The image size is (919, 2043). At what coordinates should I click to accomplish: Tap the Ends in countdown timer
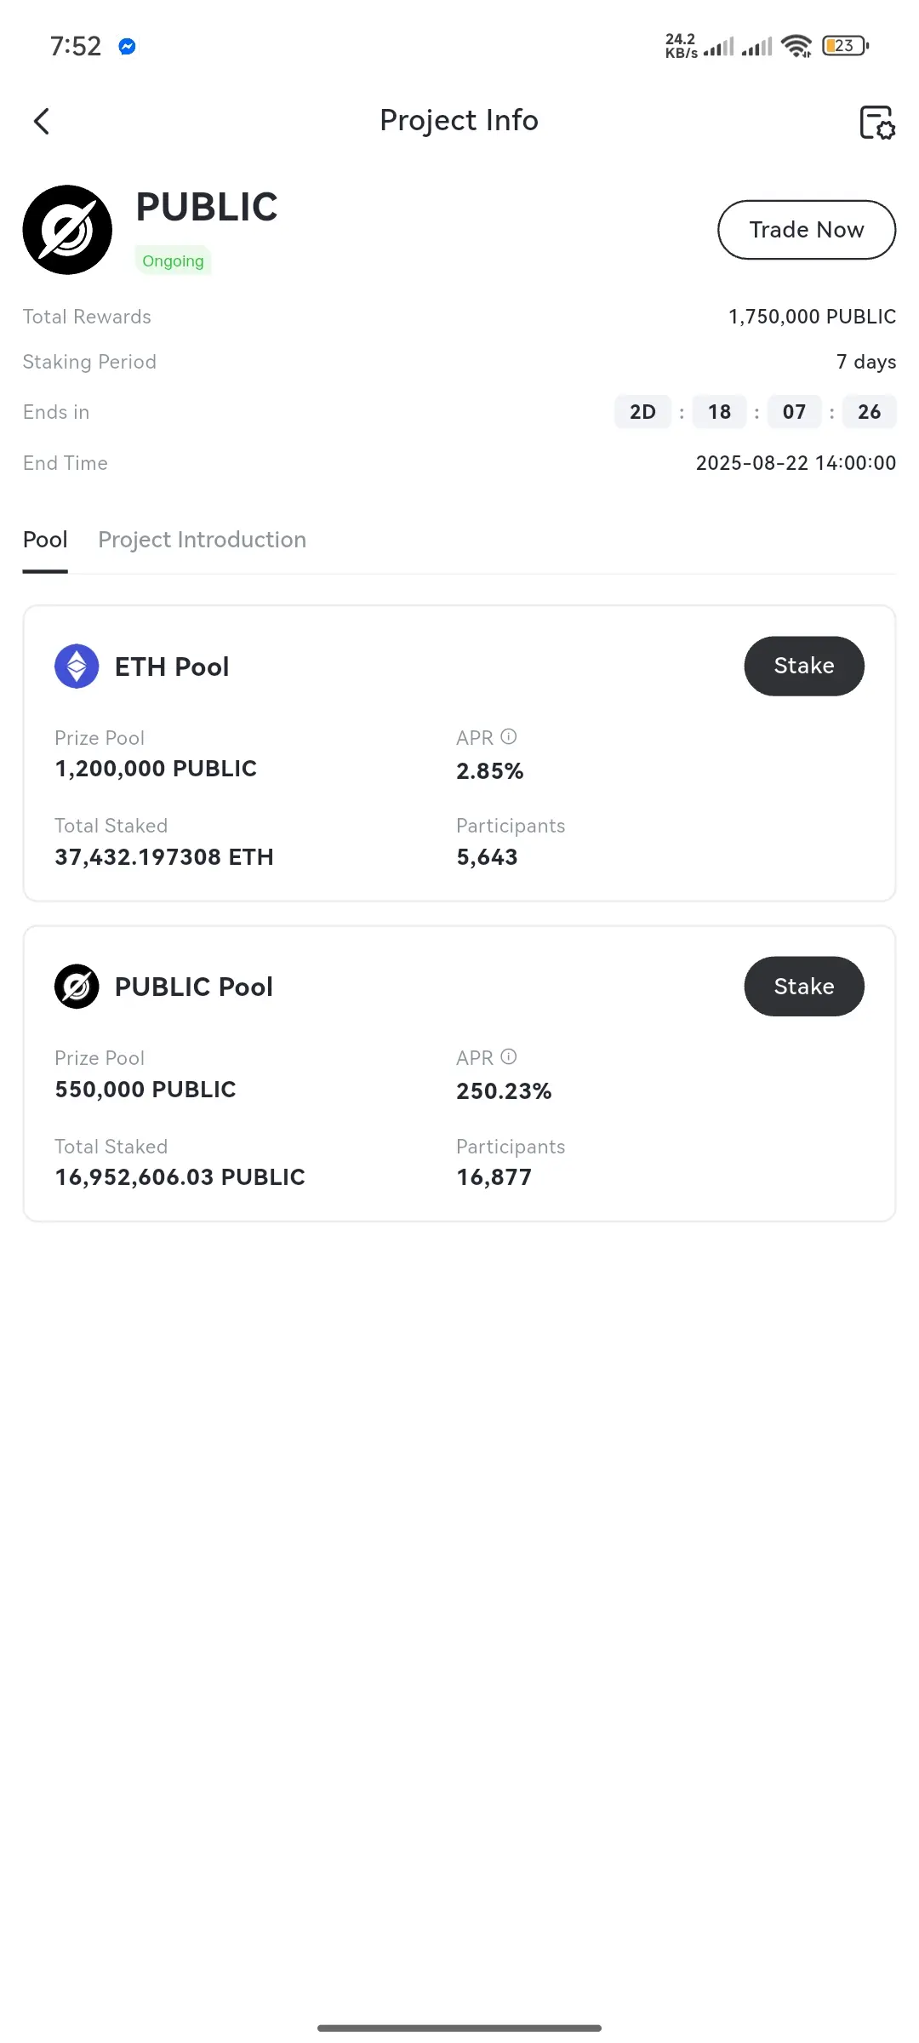(x=756, y=412)
